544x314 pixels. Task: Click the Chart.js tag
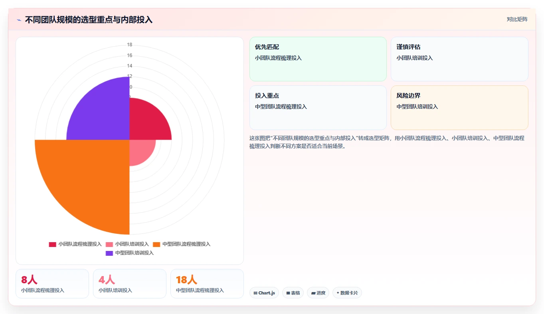[x=264, y=293]
